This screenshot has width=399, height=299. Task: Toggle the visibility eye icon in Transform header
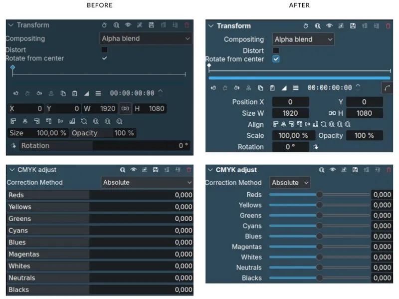pos(329,26)
